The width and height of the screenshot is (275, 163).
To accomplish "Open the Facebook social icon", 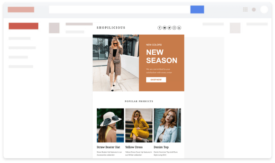I will point(159,28).
